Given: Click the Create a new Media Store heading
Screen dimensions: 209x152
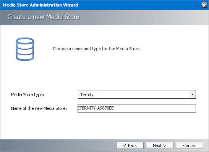Looking at the screenshot, I should coord(44,17).
